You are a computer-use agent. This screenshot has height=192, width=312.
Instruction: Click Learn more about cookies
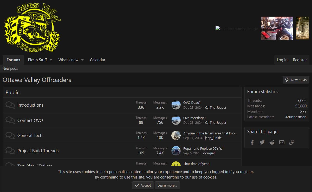pyautogui.click(x=167, y=185)
